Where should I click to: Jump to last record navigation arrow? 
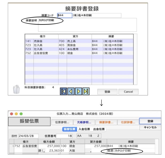point(86,91)
